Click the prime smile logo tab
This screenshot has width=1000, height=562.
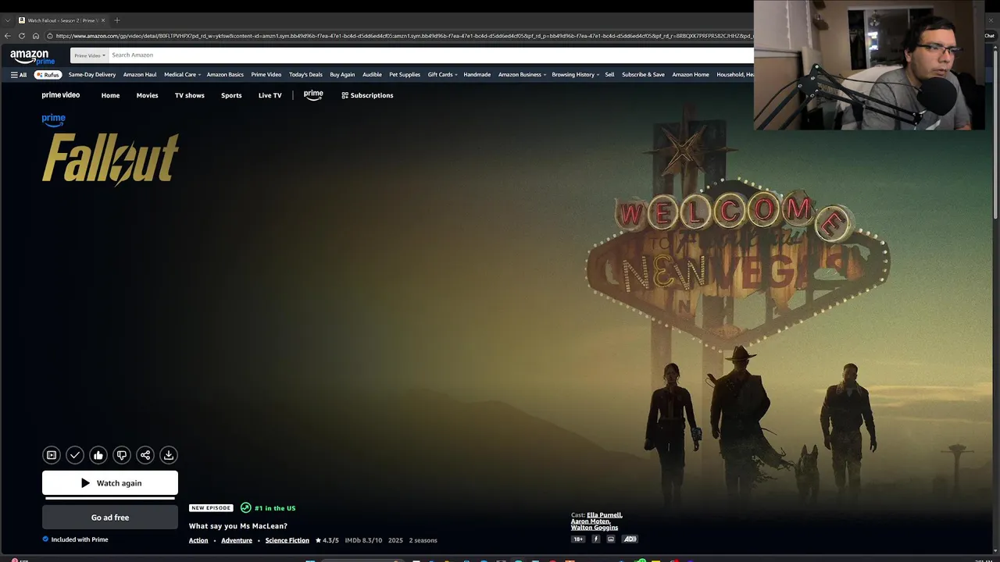[313, 95]
